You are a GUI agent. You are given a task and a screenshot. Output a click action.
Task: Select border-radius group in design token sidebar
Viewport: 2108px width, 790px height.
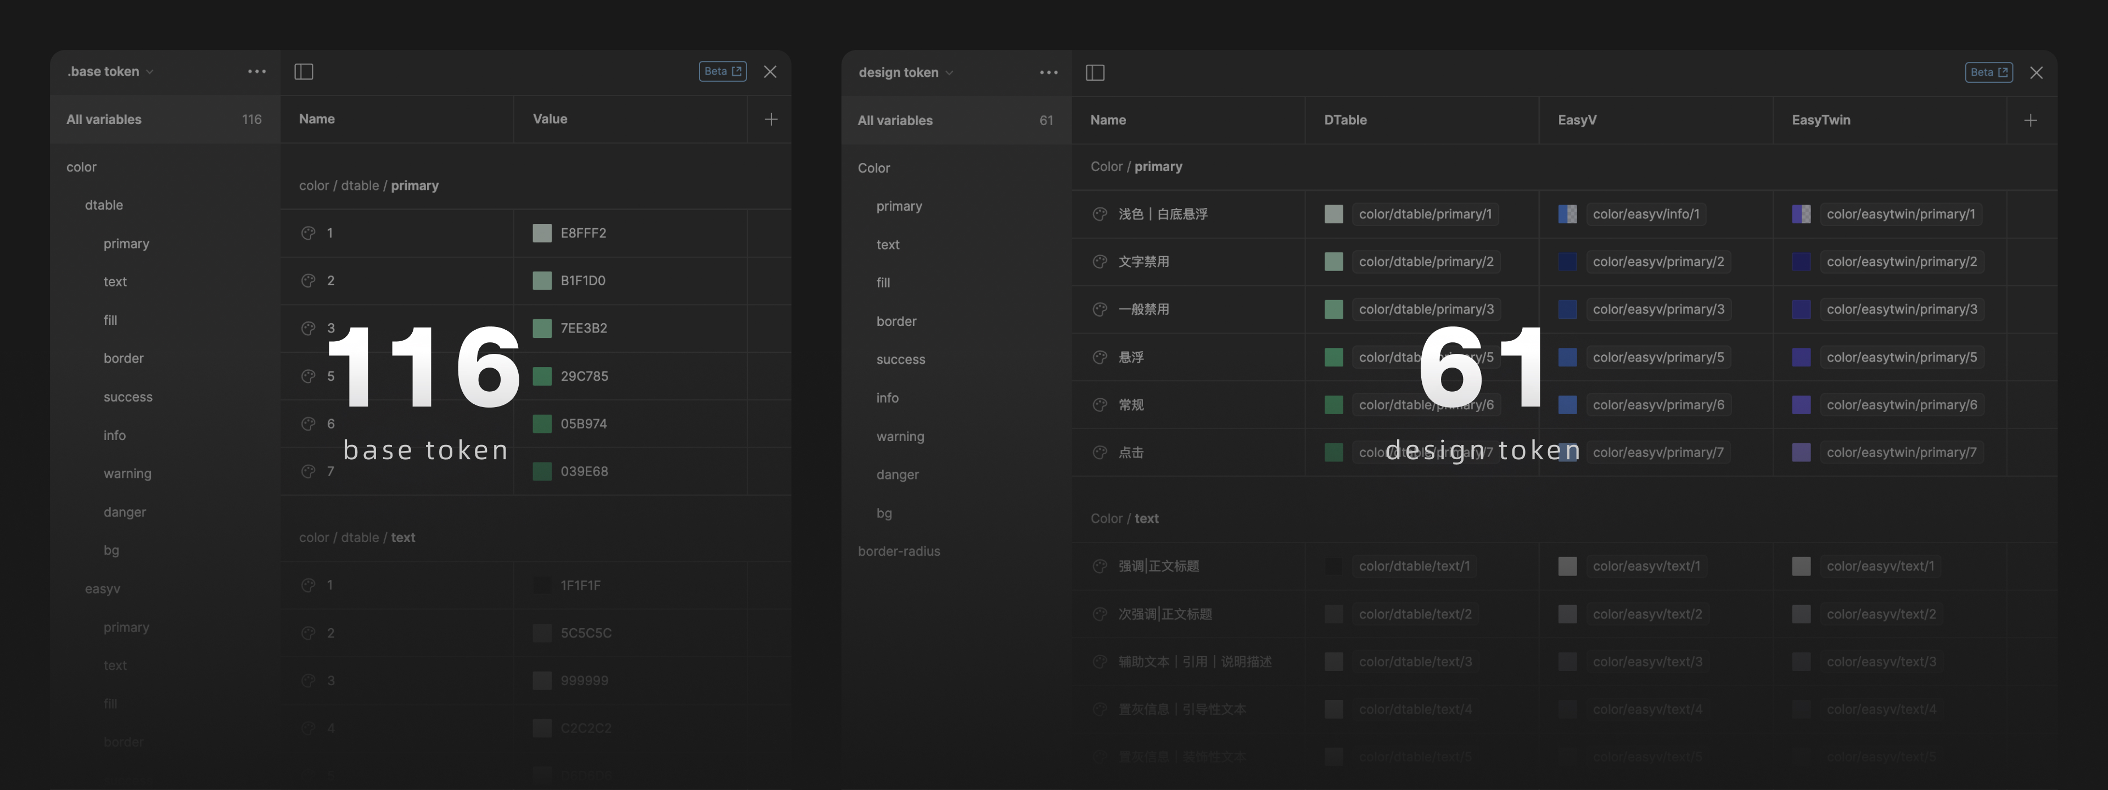899,551
